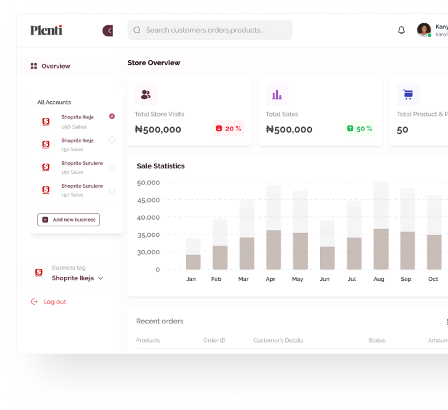
Task: Collapse sidebar with the maroon chevron button
Action: [108, 31]
